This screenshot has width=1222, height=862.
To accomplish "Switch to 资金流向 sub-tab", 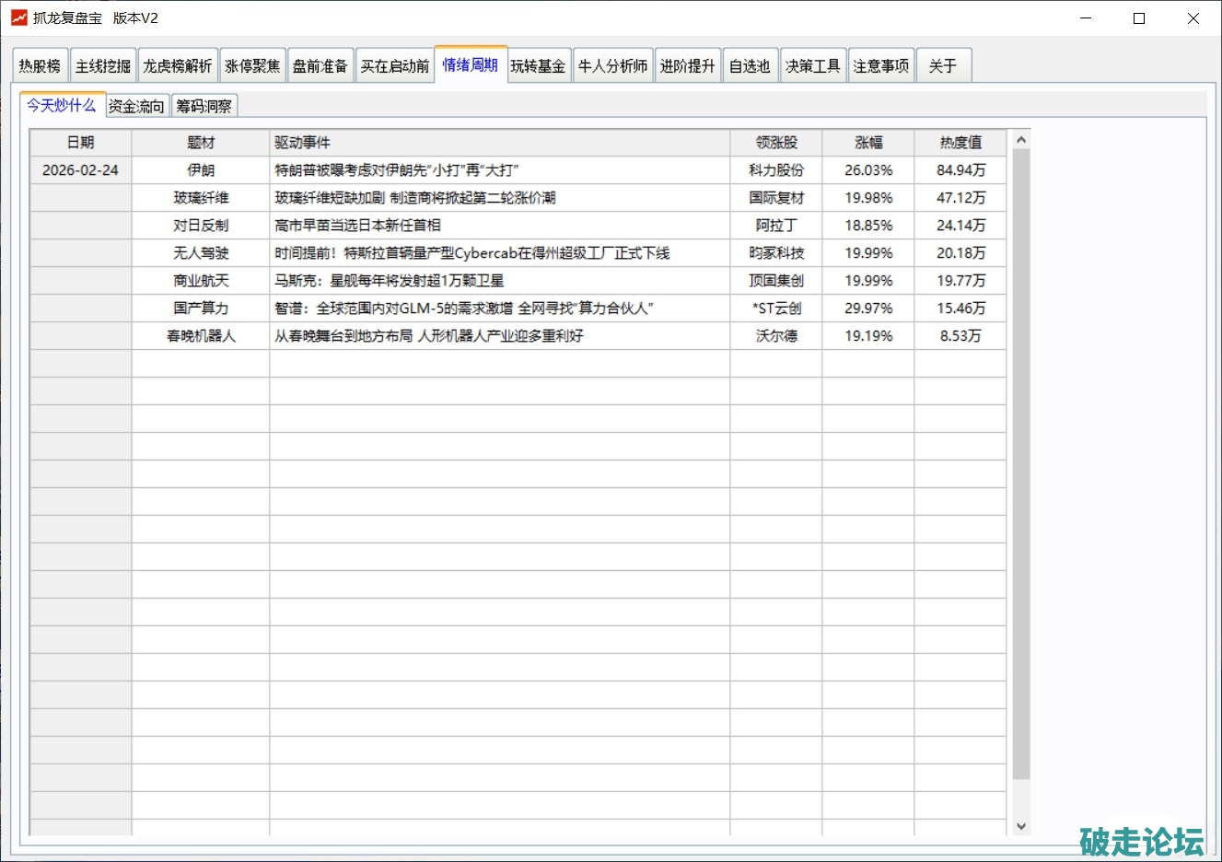I will tap(136, 107).
